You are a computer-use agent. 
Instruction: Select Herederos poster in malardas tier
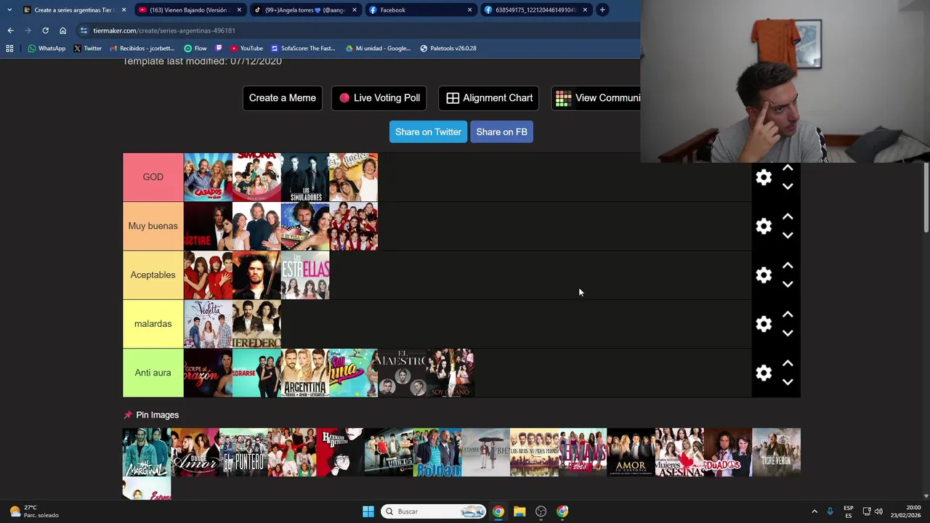pyautogui.click(x=256, y=324)
